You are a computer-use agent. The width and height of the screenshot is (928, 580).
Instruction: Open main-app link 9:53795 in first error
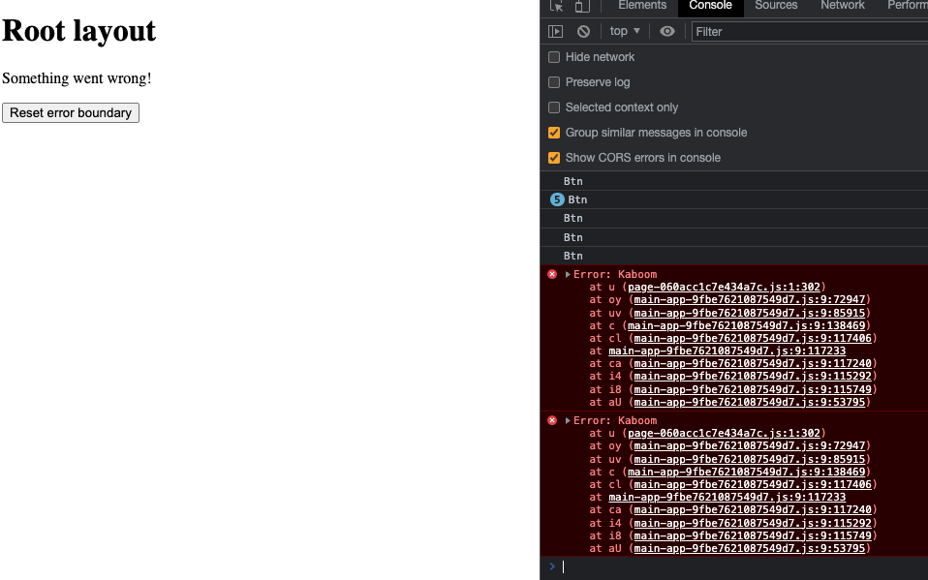(749, 402)
